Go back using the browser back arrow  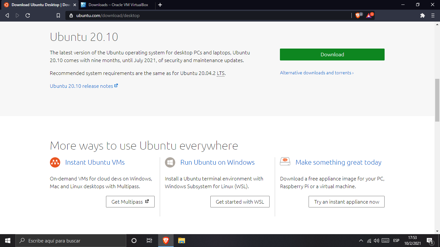[x=7, y=15]
